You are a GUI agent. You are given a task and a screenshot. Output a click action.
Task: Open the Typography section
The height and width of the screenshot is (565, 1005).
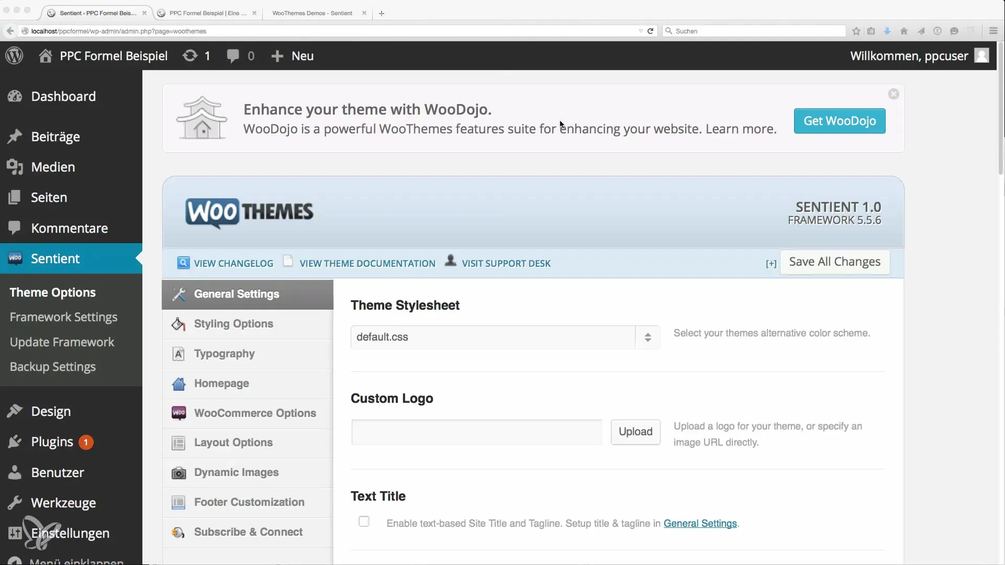pyautogui.click(x=248, y=354)
